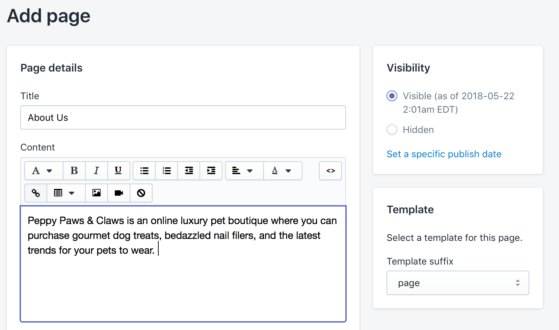Screen dimensions: 559x330
Task: Click the Title field containing About Us
Action: tap(183, 117)
